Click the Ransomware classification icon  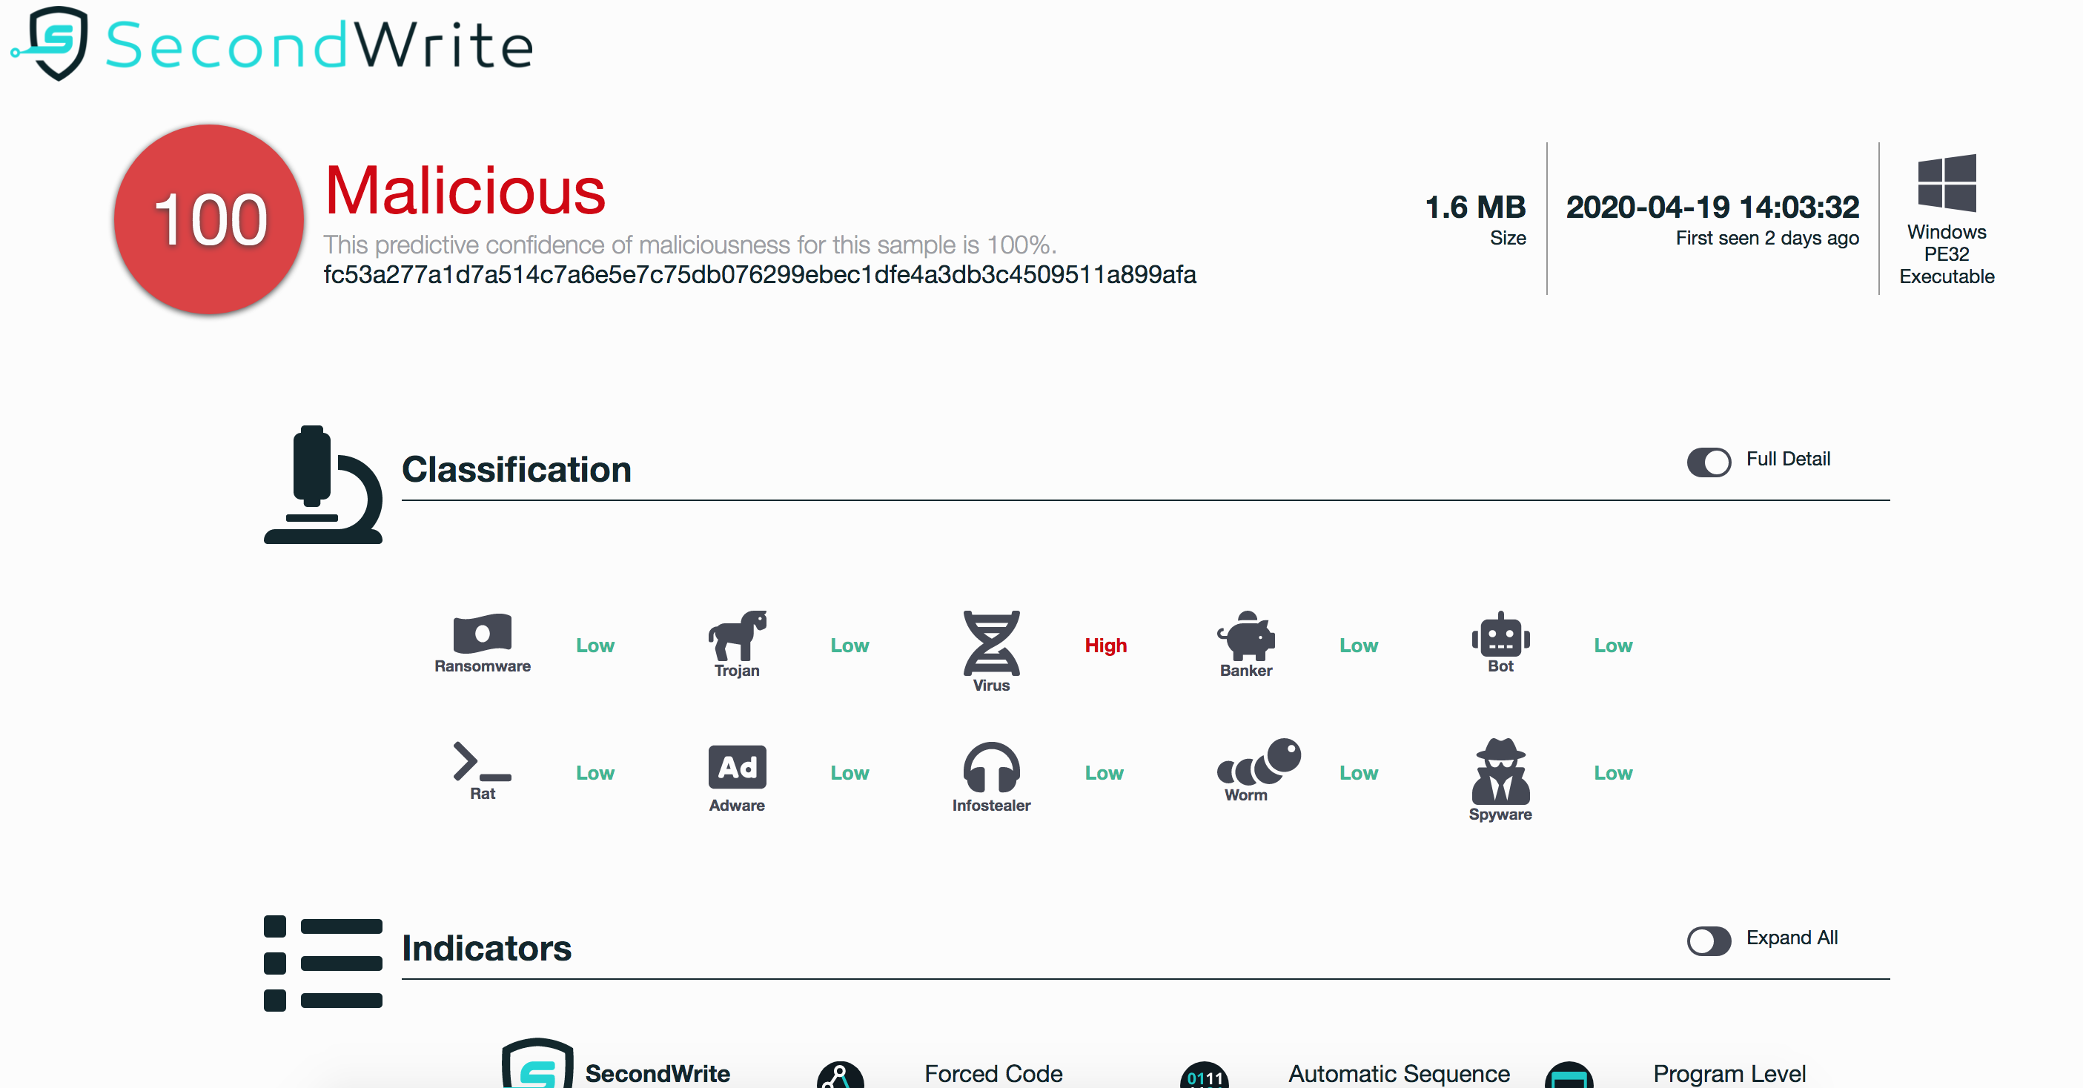coord(482,633)
